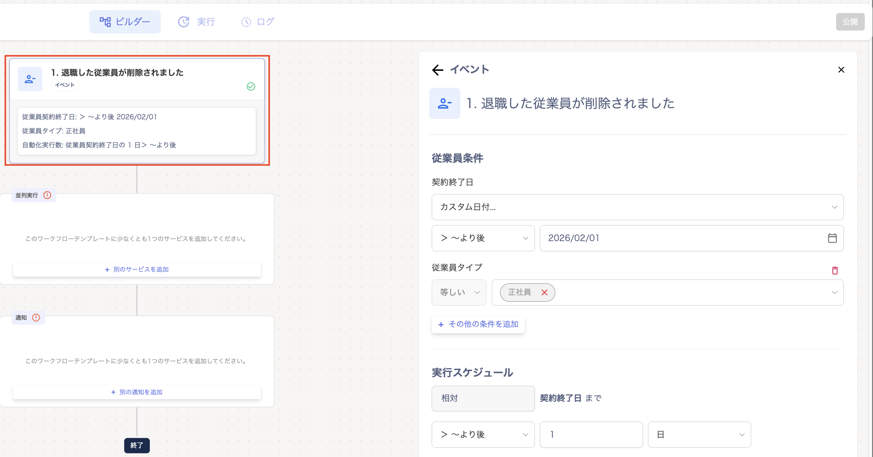Screen dimensions: 873x457
Task: Click the 2026/02/01 date field
Action: [x=692, y=238]
